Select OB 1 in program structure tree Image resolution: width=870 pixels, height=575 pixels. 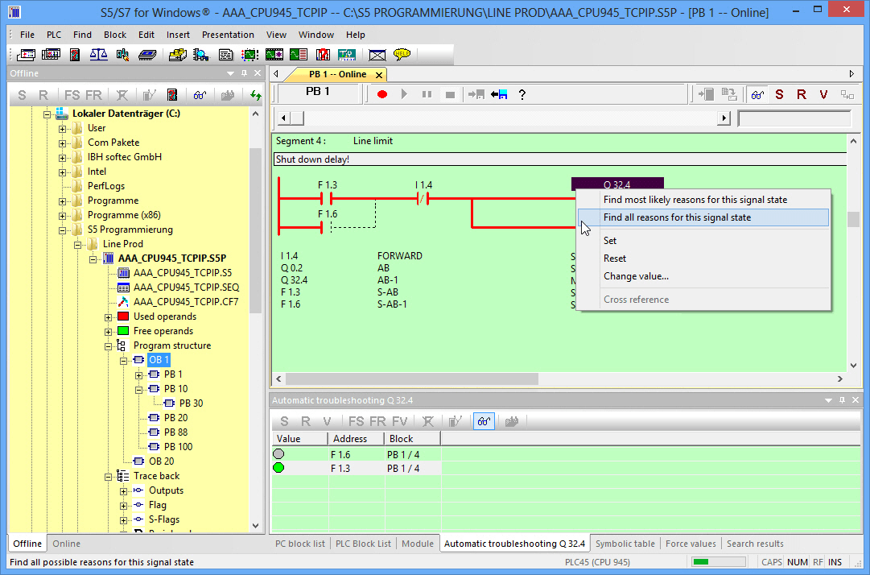pyautogui.click(x=159, y=360)
